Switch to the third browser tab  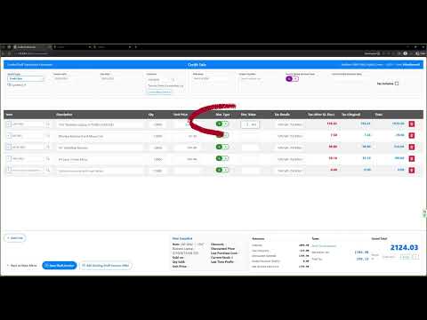click(x=113, y=47)
